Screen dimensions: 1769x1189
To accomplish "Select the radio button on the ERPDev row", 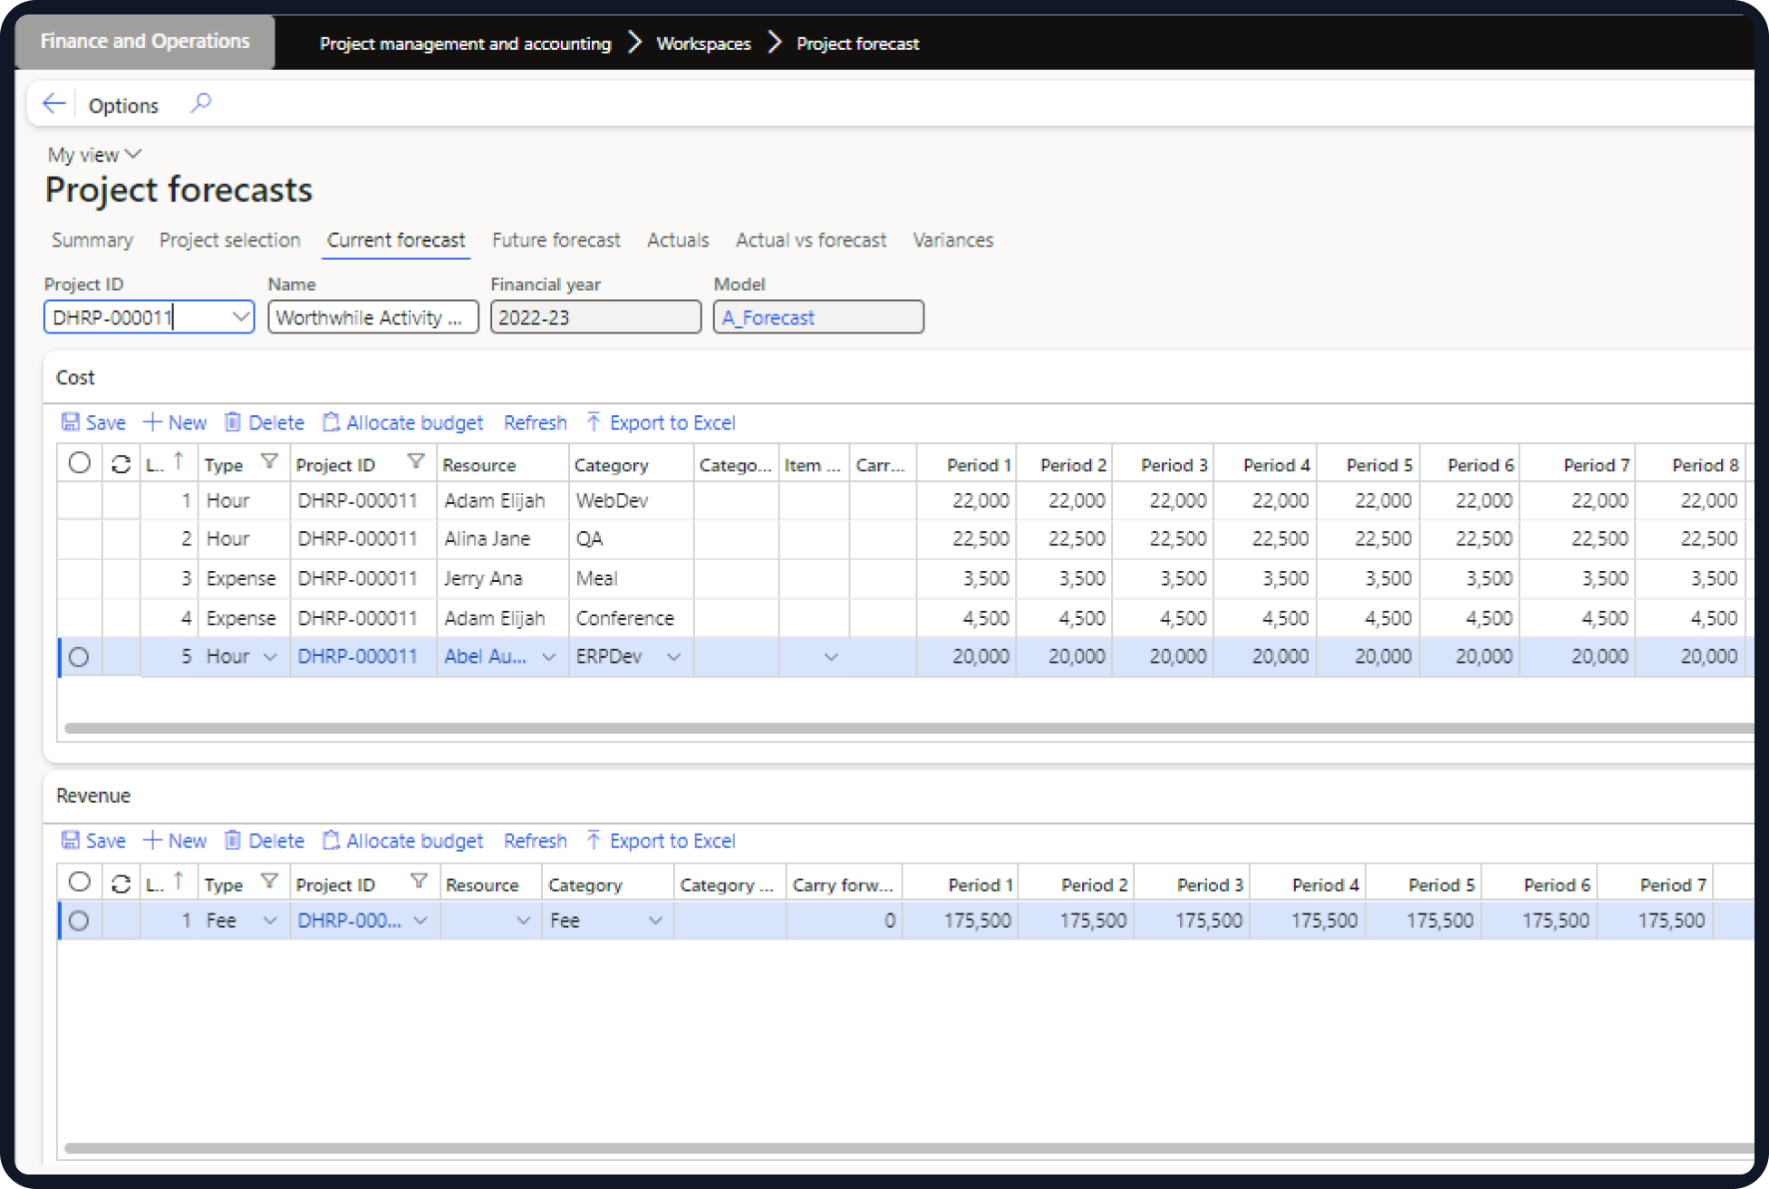I will pos(79,656).
